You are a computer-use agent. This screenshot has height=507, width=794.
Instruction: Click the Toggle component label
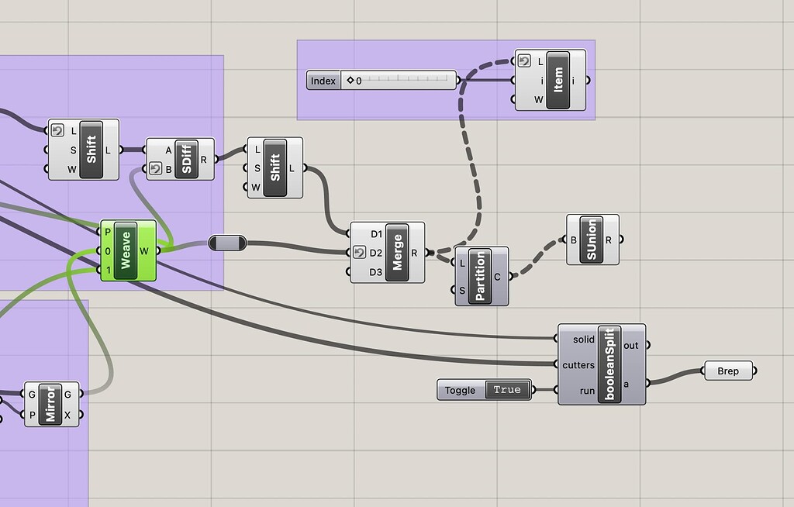461,390
